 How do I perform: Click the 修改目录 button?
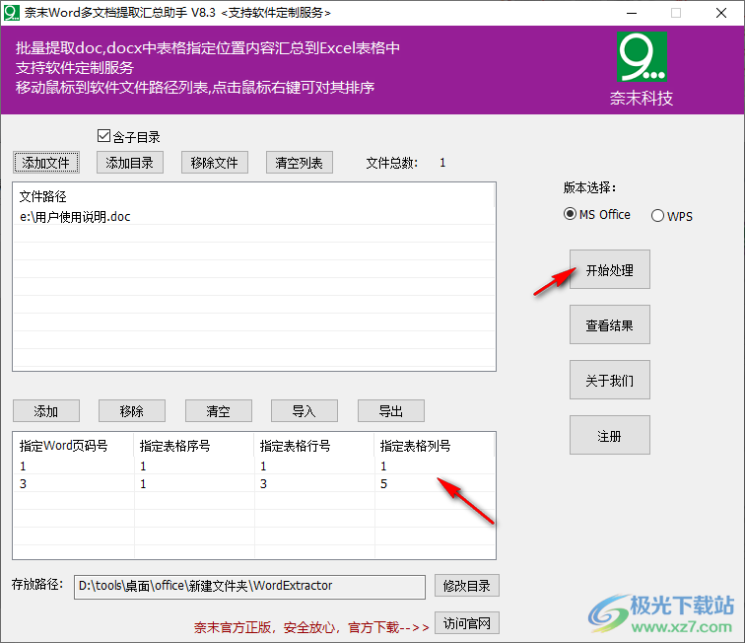466,586
